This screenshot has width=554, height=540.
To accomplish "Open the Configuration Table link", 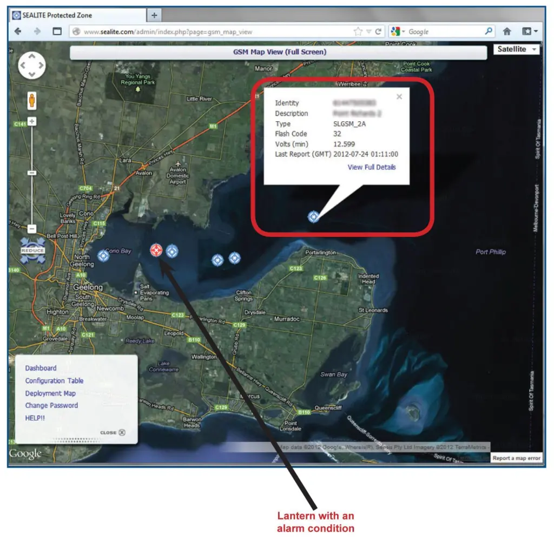I will (54, 380).
